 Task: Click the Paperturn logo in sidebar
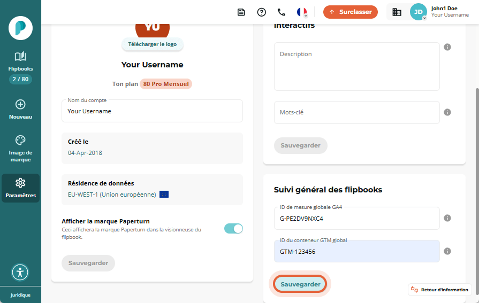[x=20, y=28]
